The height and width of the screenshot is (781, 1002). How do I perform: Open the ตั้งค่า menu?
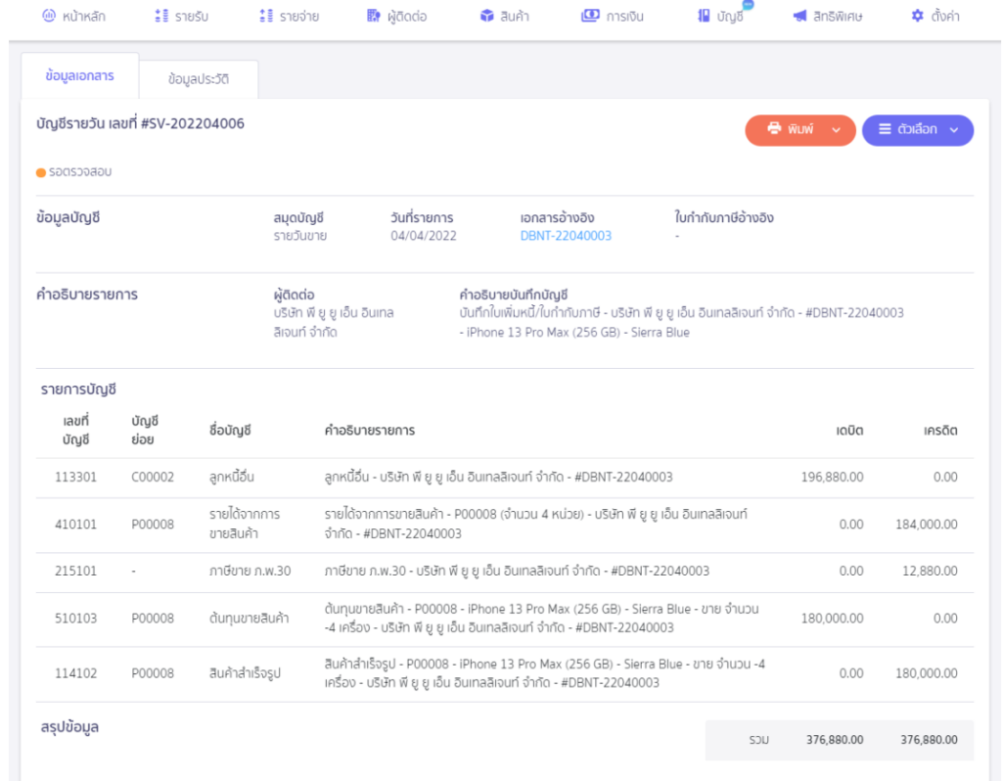click(934, 16)
